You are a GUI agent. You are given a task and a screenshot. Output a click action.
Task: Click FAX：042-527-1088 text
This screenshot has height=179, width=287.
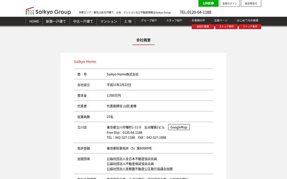pyautogui.click(x=152, y=137)
